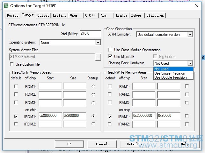
Task: Toggle the Use Custom File checkbox
Action: tap(12, 64)
